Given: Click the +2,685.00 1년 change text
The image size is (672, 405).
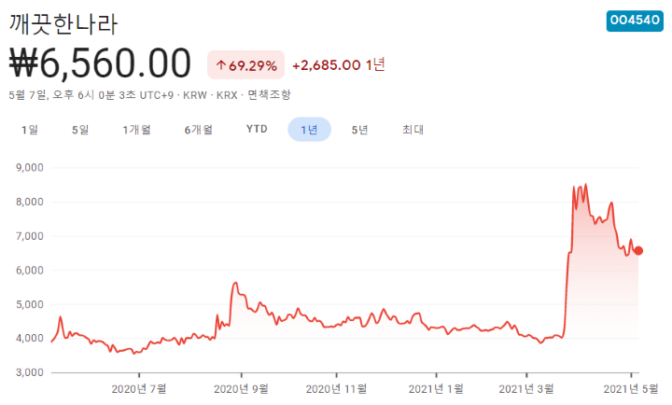Looking at the screenshot, I should [339, 65].
